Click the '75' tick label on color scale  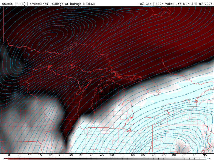(164, 155)
